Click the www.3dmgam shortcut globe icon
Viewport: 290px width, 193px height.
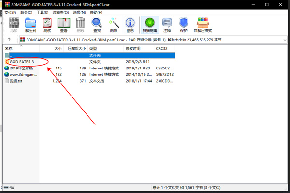click(7, 74)
